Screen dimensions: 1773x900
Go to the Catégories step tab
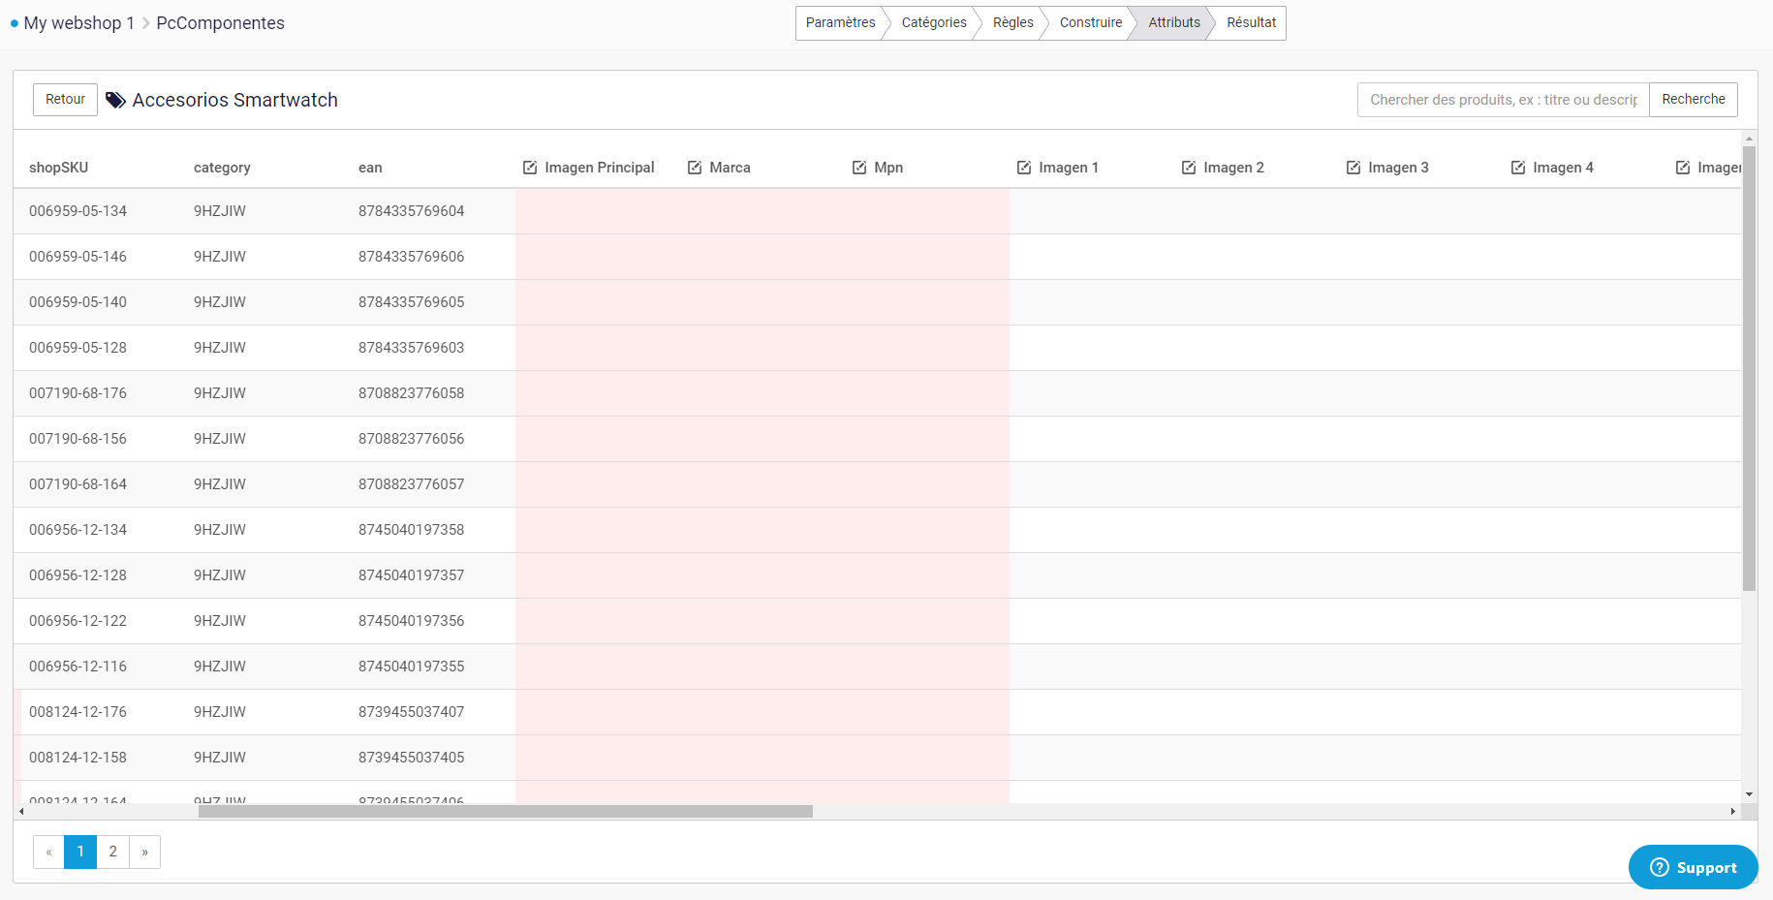[x=934, y=23]
